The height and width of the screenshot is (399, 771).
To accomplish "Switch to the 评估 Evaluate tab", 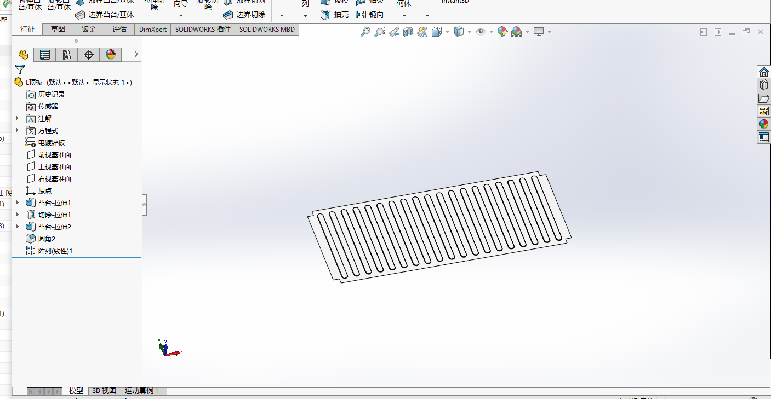I will click(119, 30).
